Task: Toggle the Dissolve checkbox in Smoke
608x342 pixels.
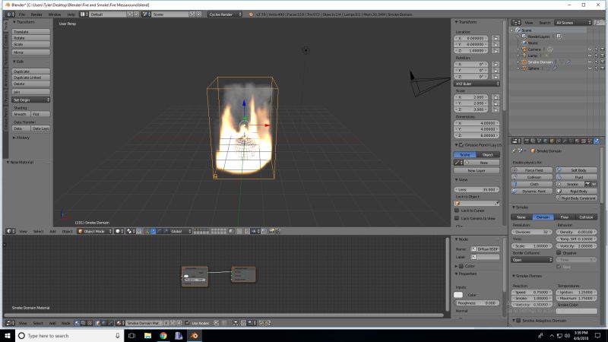Action: (559, 253)
